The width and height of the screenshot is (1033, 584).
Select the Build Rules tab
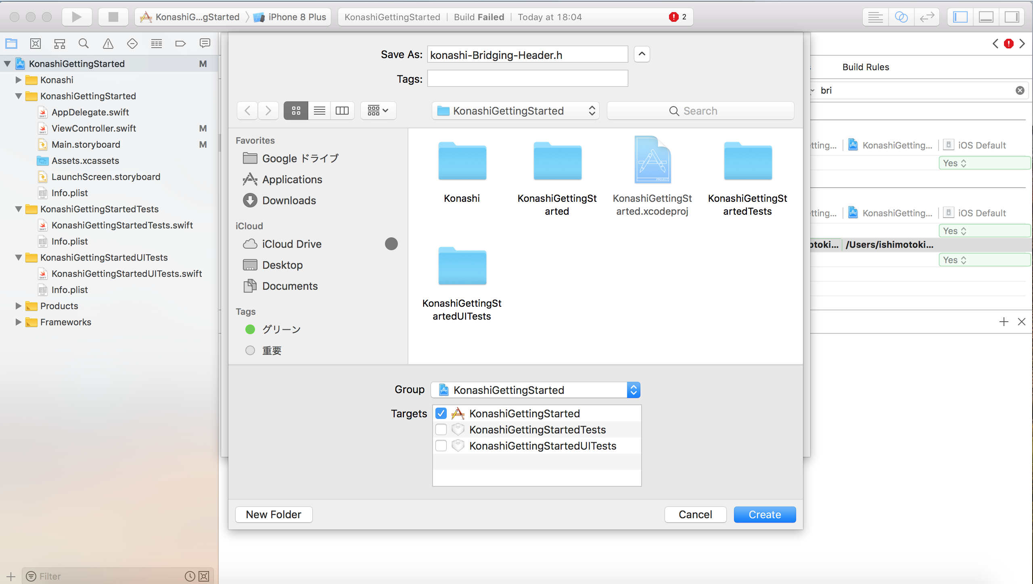click(866, 67)
